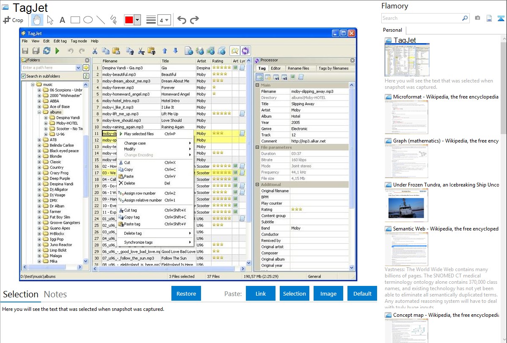
Task: Click the blue Selection paste button
Action: coord(294,294)
